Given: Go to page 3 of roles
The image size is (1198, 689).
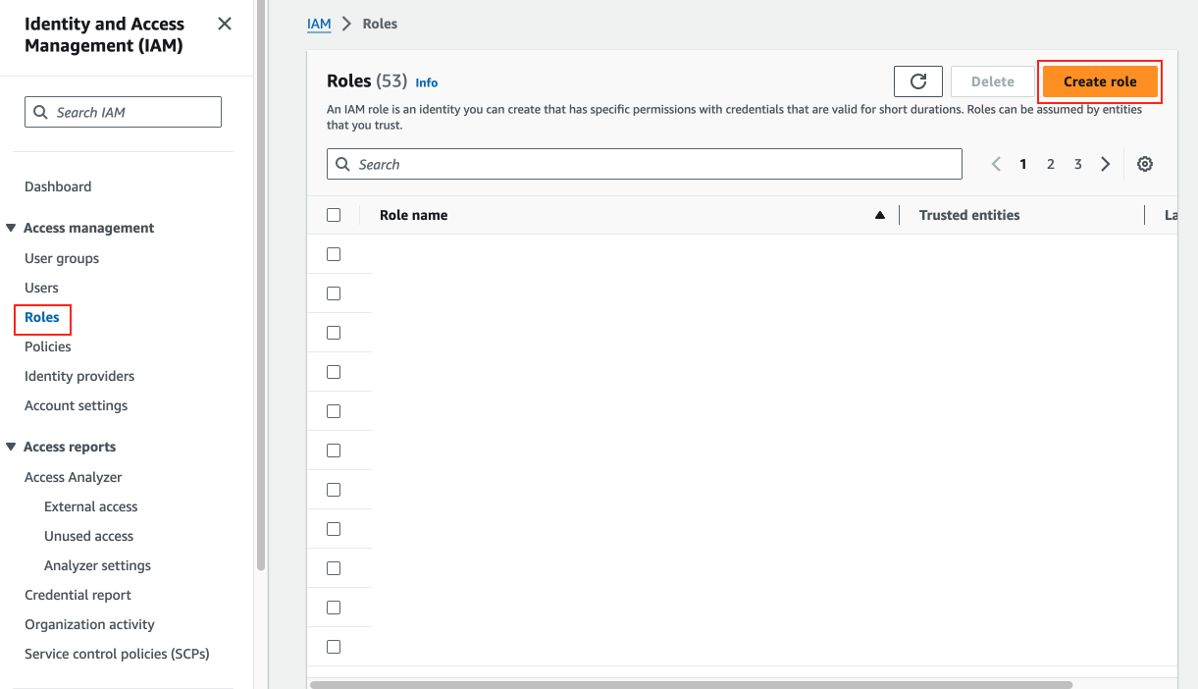Looking at the screenshot, I should point(1078,164).
